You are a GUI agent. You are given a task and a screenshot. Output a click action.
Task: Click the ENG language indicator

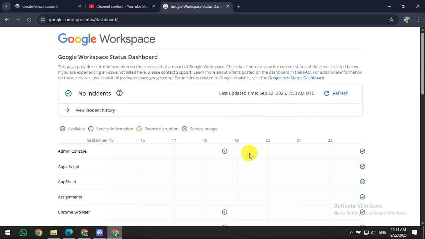[x=383, y=233]
